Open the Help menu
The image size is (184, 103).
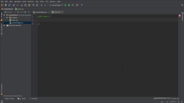(59, 1)
